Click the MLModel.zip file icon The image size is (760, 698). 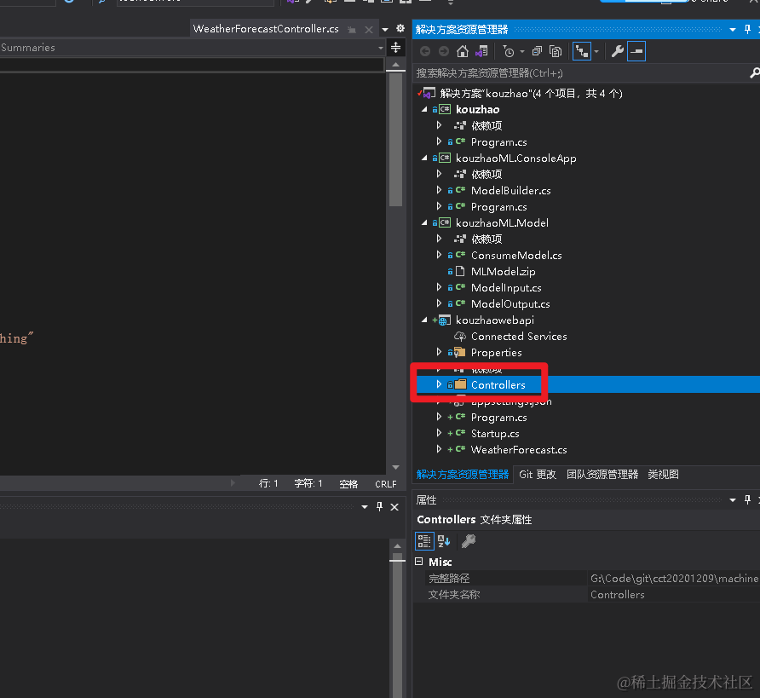[460, 271]
